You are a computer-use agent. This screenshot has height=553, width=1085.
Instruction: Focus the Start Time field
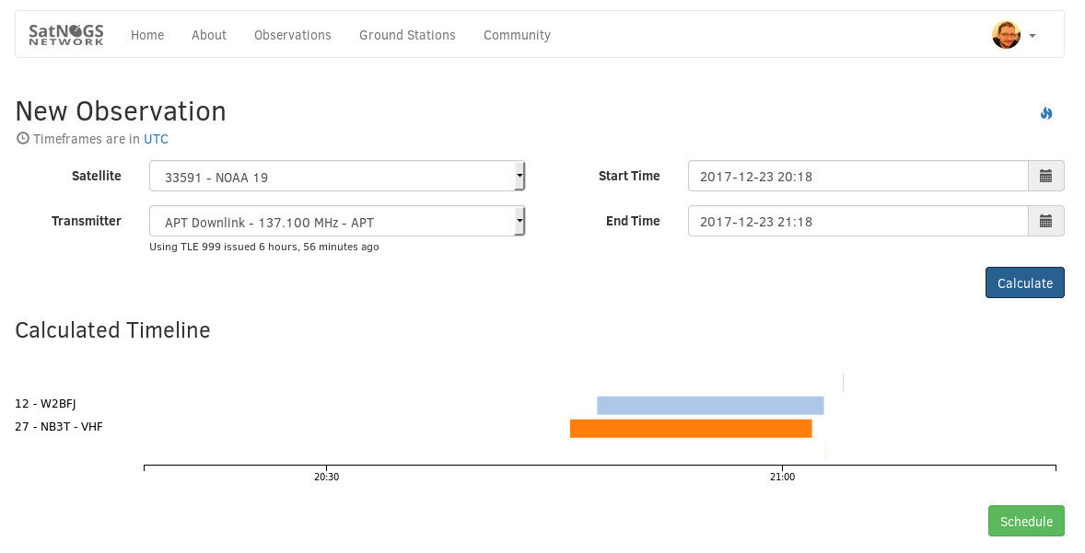(x=858, y=177)
